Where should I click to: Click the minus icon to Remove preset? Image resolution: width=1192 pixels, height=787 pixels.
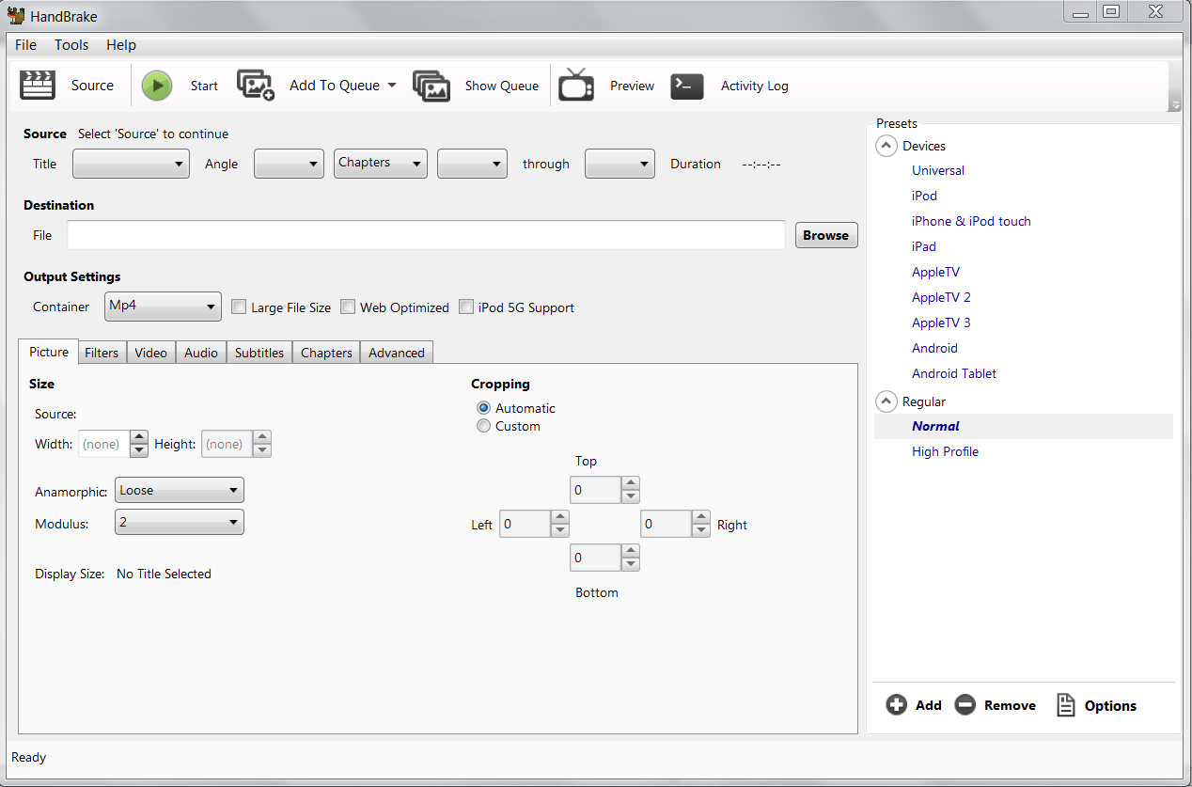tap(965, 705)
